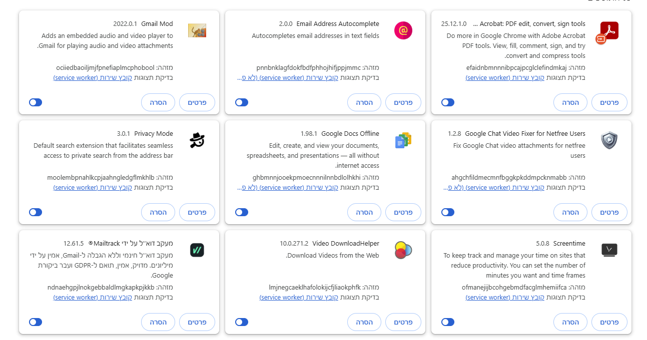647x340 pixels.
Task: Click the Screentime monitor icon
Action: coord(609,250)
